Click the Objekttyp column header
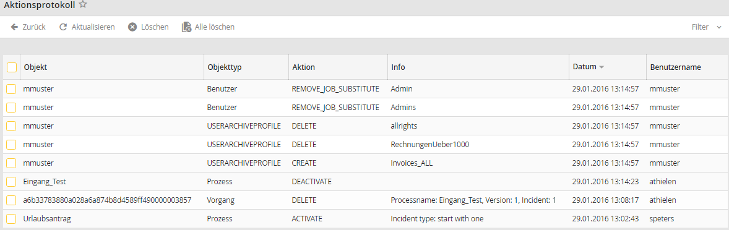Image resolution: width=729 pixels, height=230 pixels. [224, 67]
